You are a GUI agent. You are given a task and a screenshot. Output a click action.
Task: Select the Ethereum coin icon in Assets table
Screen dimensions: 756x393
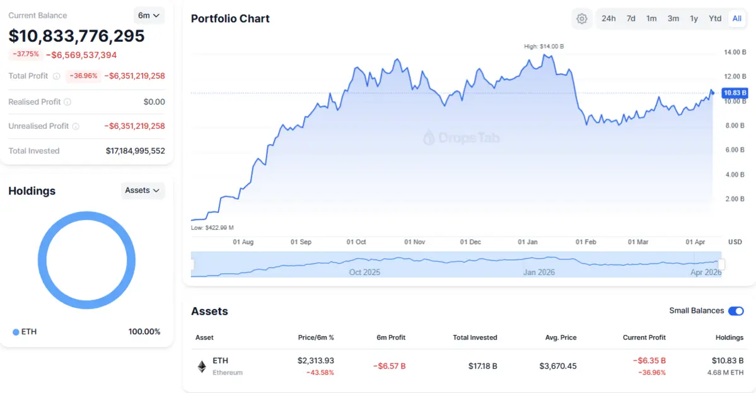202,366
